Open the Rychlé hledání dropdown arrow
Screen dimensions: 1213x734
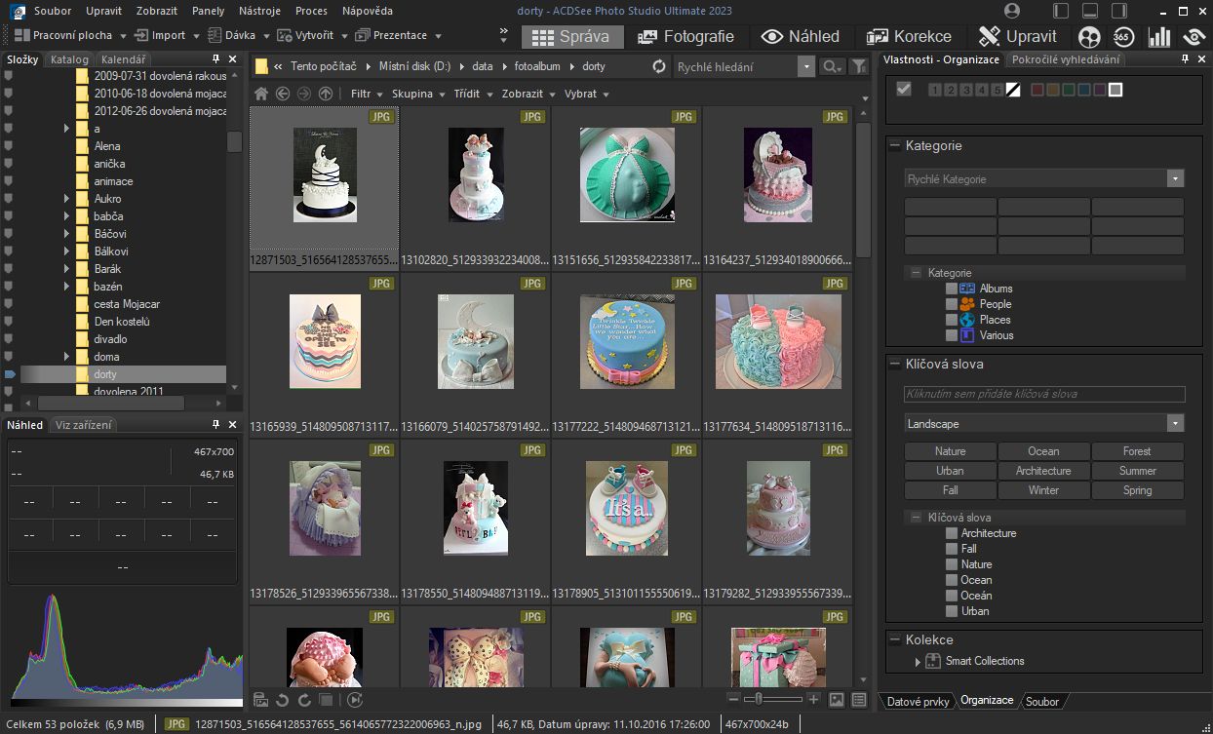(805, 66)
